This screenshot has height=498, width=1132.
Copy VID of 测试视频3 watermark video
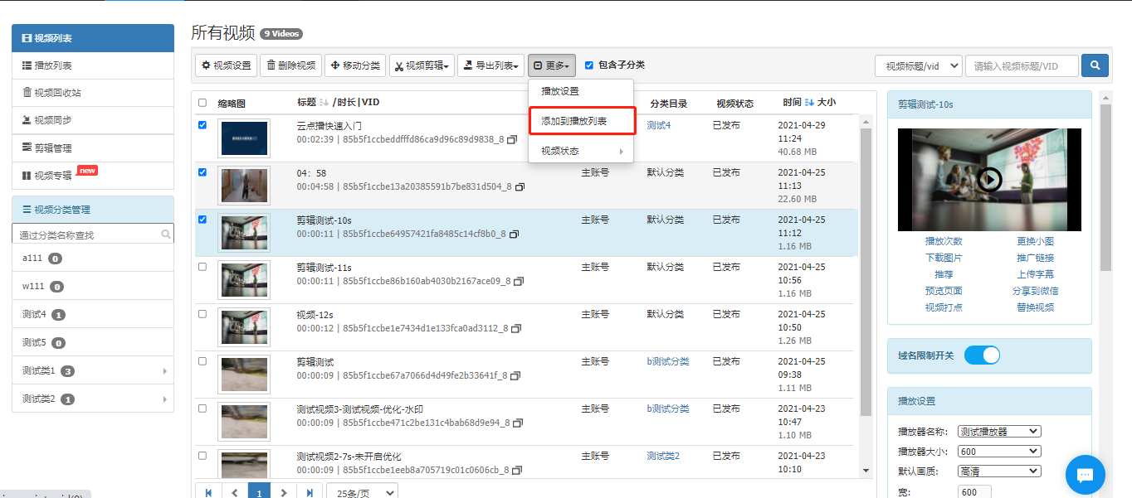[518, 423]
